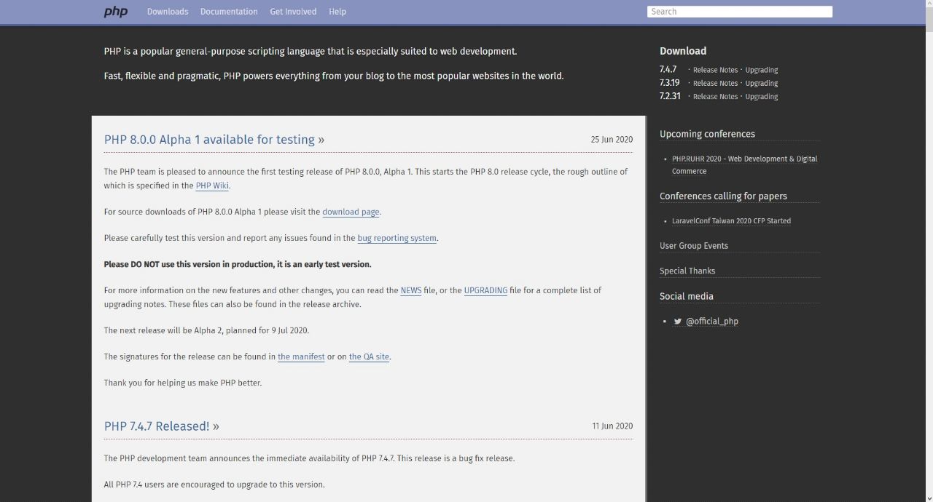
Task: Open Upgrading guide for 7.4.7
Action: tap(762, 70)
